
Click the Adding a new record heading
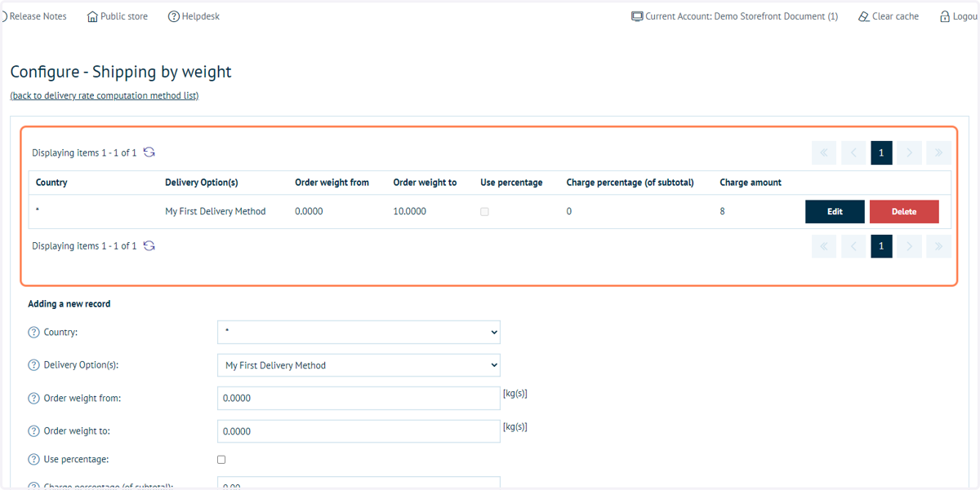69,303
